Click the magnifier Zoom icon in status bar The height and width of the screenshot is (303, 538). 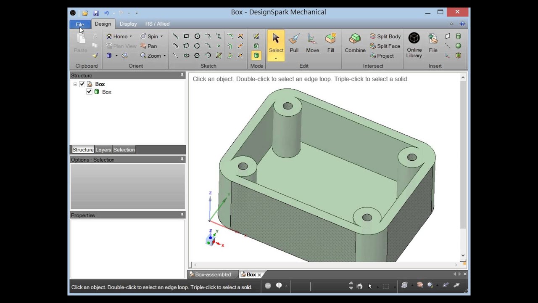(430, 285)
